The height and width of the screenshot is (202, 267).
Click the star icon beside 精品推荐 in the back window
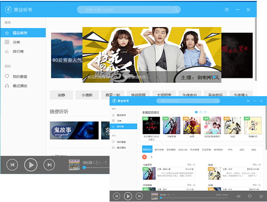pos(7,33)
